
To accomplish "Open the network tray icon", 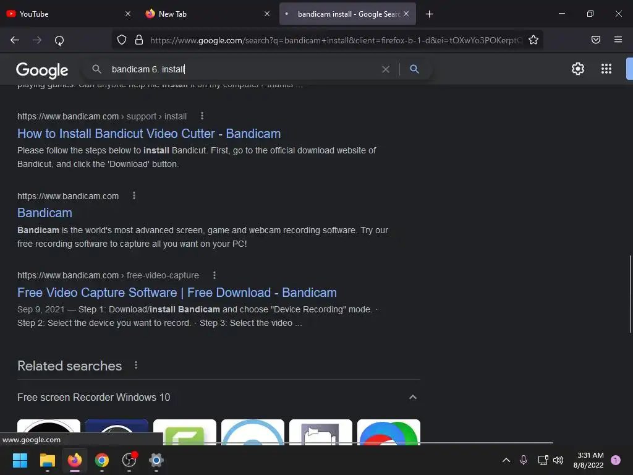I will tap(543, 460).
